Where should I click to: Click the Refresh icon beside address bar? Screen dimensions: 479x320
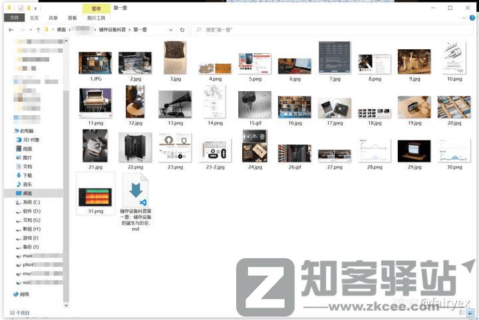[182, 30]
